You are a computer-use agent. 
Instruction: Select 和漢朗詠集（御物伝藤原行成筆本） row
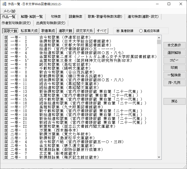pos(80,150)
